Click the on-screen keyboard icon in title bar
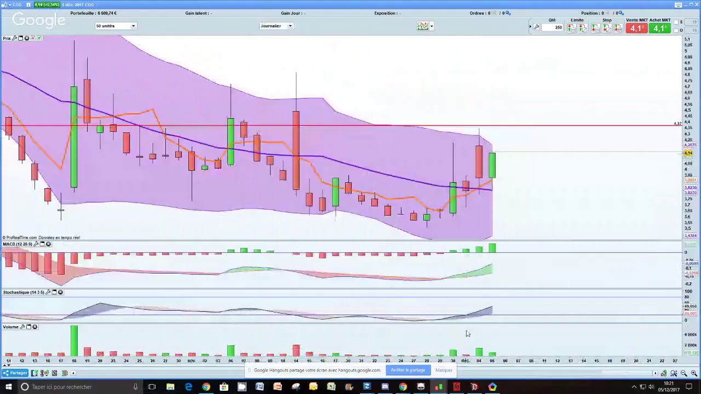 coord(678,5)
